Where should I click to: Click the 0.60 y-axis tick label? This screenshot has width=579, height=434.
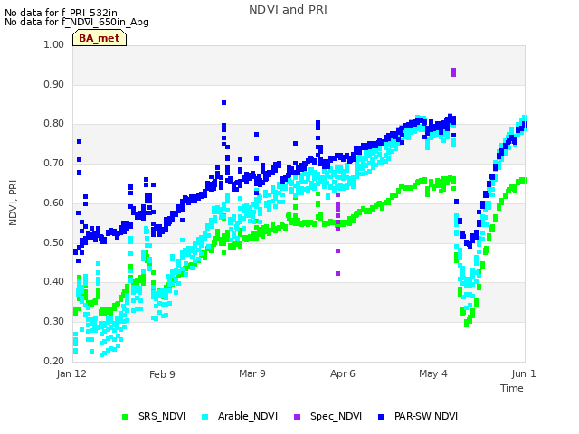[54, 203]
